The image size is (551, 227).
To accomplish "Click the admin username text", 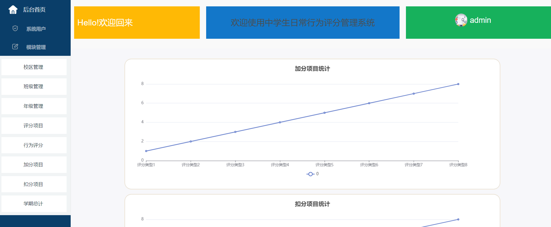I will coord(480,20).
